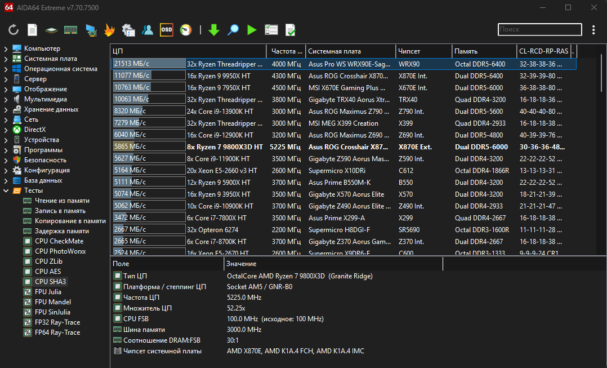Screen dimensions: 607x368
Task: Click the user profile toolbar icon
Action: click(x=148, y=30)
